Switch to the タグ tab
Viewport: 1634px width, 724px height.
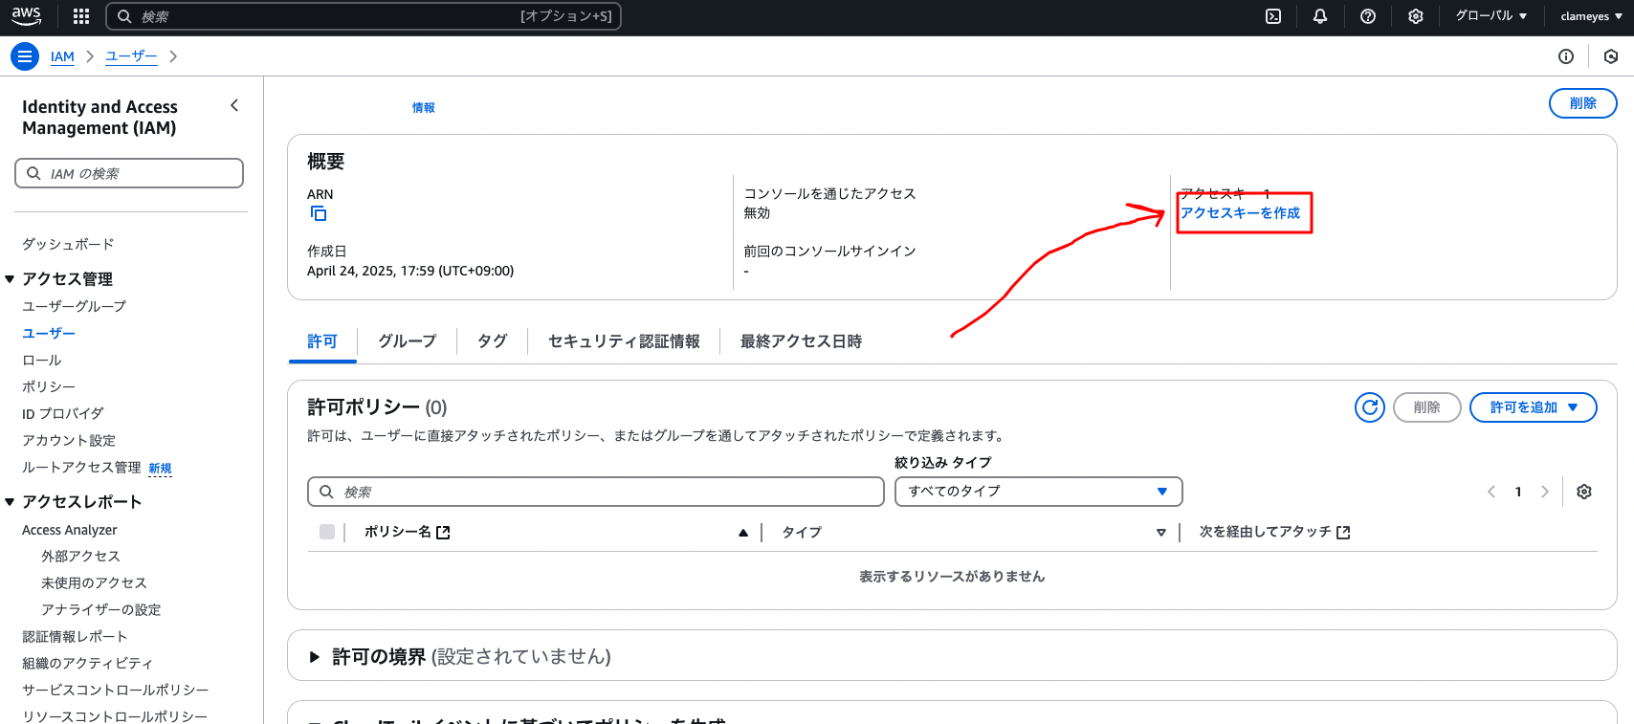click(x=493, y=341)
